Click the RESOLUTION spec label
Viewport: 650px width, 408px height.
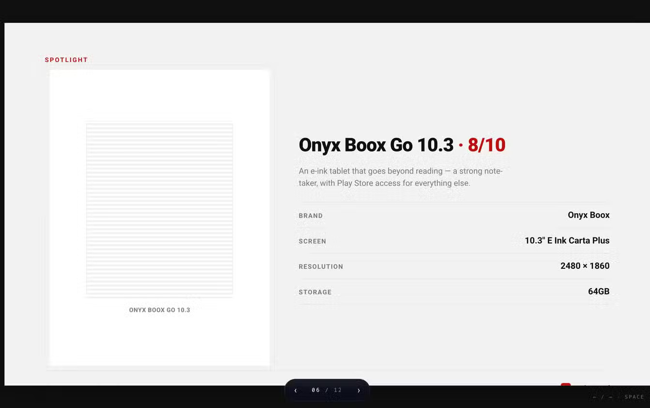click(321, 266)
